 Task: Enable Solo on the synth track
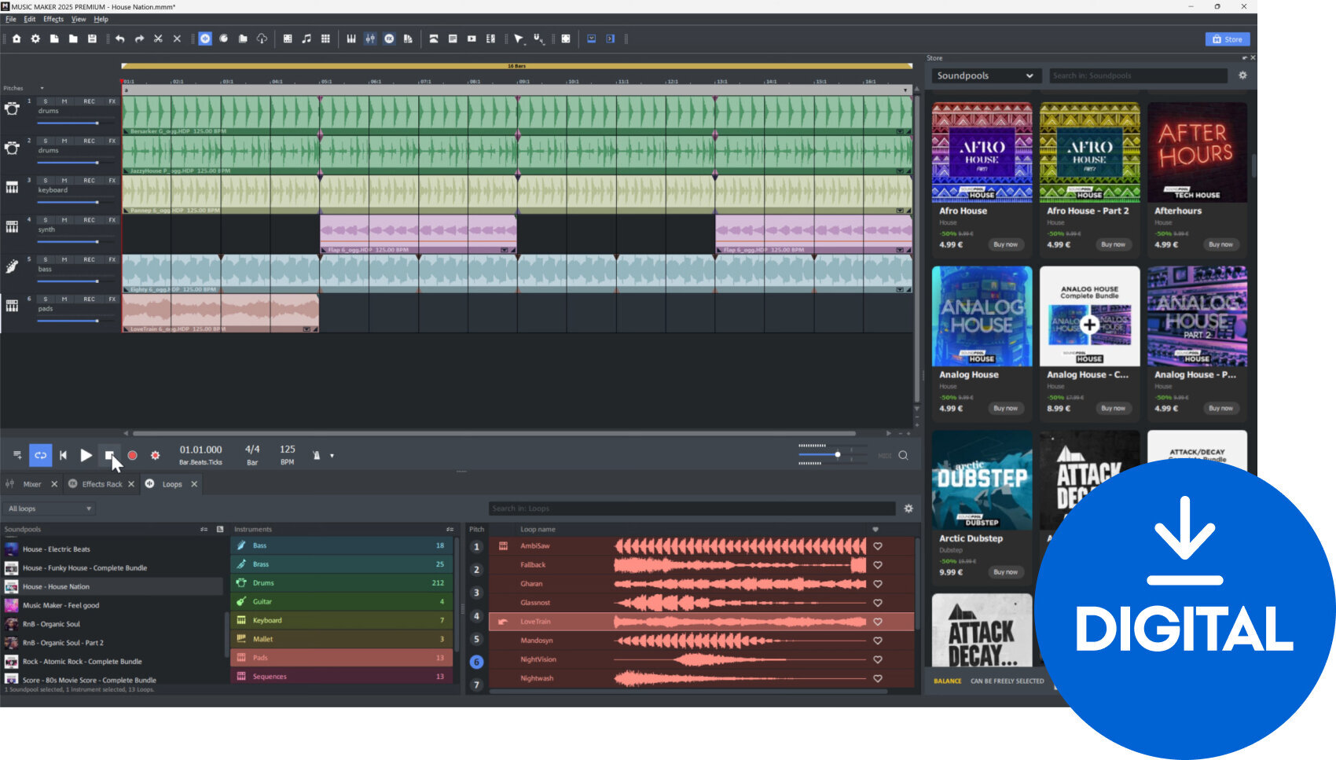45,220
